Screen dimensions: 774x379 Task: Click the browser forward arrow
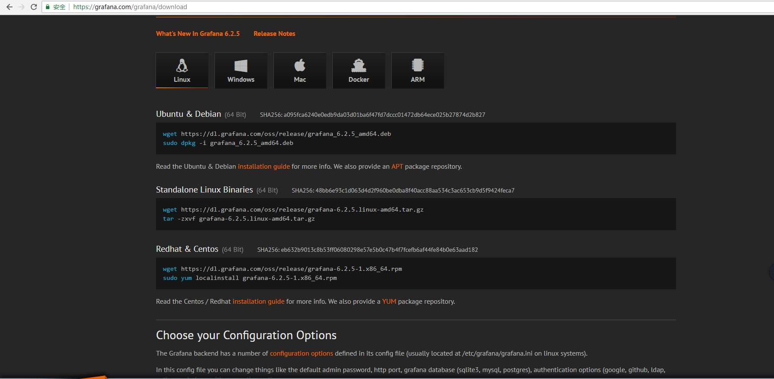click(22, 7)
